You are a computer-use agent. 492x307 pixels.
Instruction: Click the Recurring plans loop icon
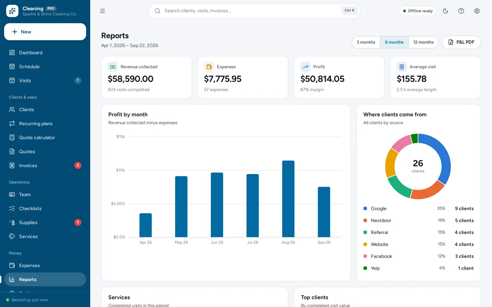click(x=12, y=124)
